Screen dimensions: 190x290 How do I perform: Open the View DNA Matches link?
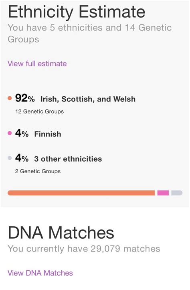[40, 273]
